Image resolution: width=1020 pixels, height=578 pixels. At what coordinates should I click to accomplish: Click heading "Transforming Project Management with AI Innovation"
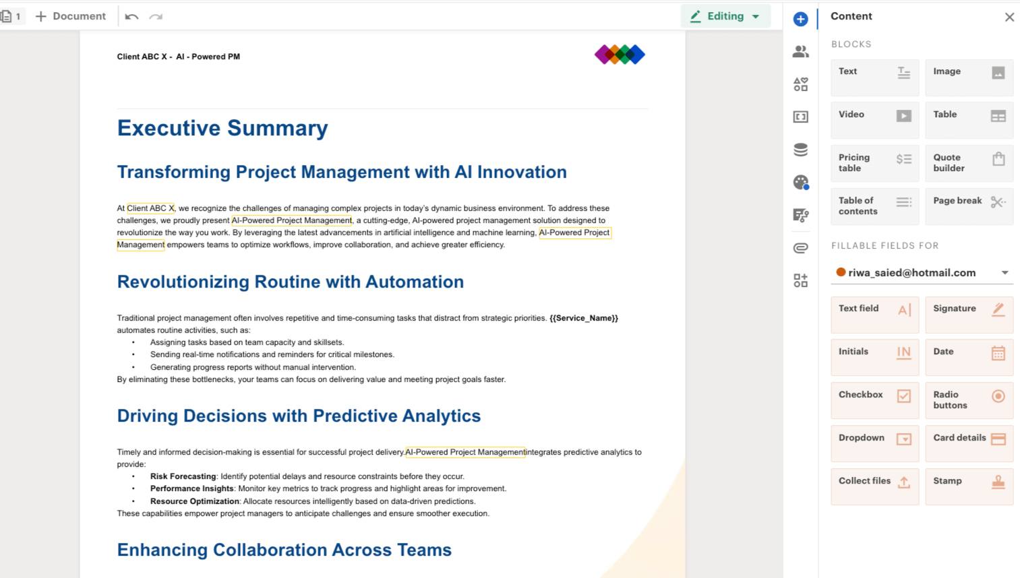(x=342, y=172)
